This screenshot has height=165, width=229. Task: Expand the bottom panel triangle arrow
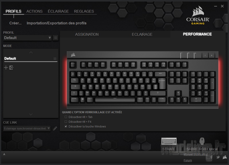click(x=4, y=154)
